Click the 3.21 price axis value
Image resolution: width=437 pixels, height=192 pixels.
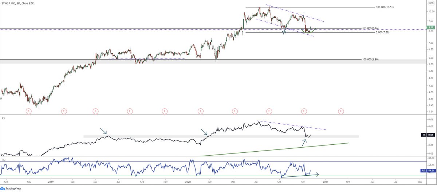click(x=432, y=112)
